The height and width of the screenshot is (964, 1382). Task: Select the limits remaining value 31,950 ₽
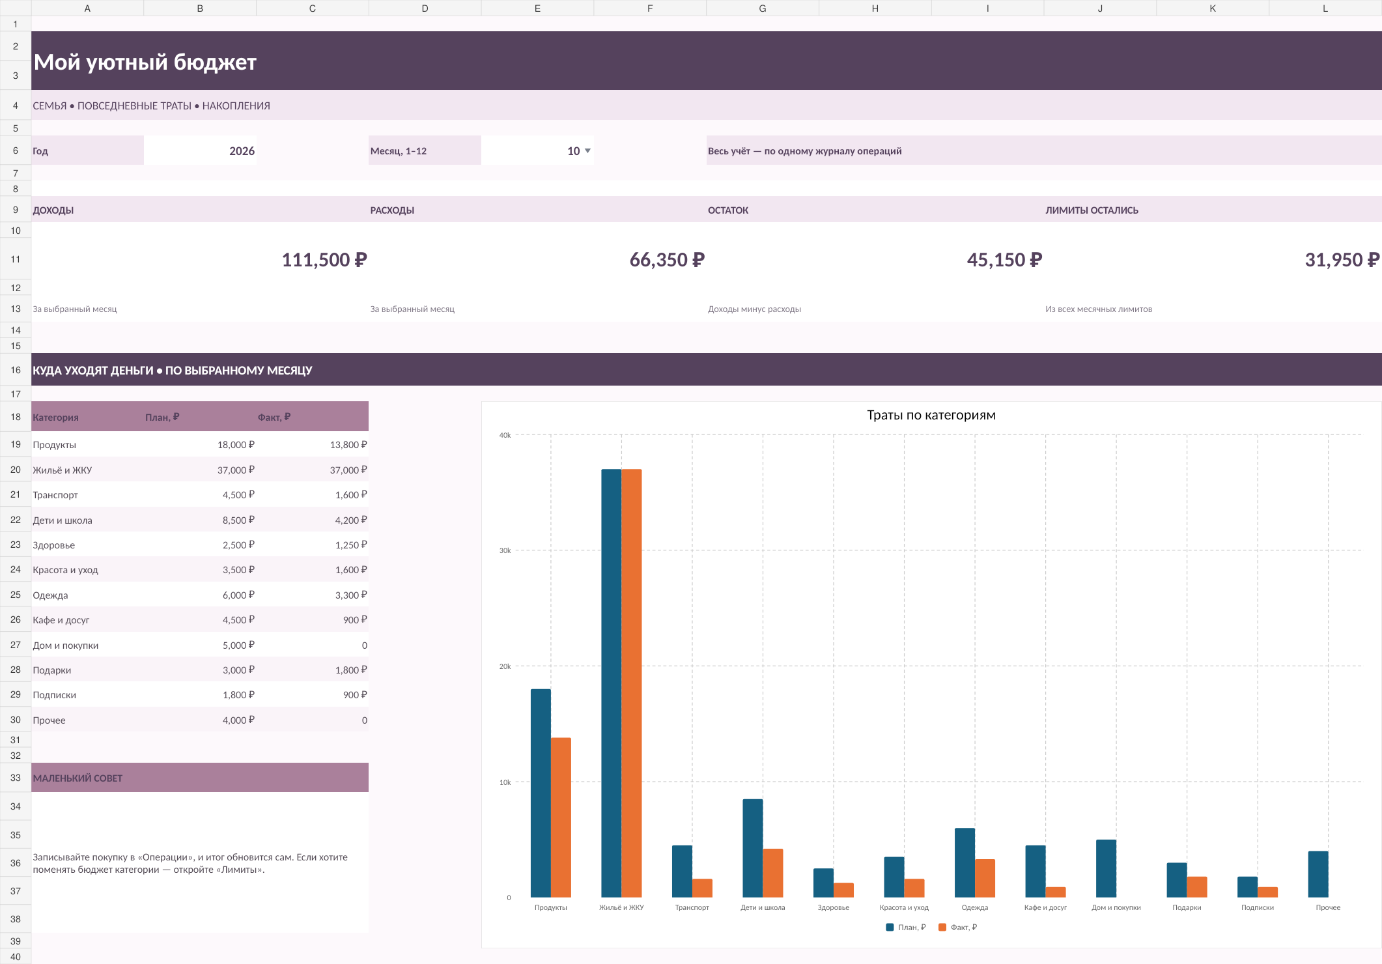pos(1342,259)
